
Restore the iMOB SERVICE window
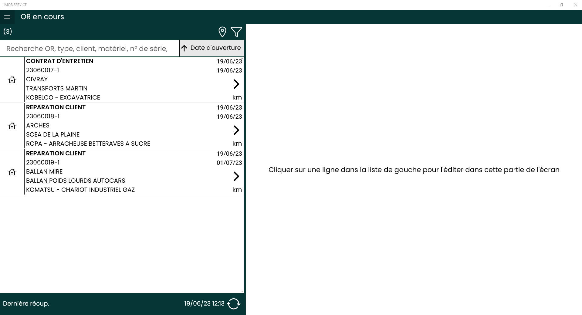tap(562, 5)
